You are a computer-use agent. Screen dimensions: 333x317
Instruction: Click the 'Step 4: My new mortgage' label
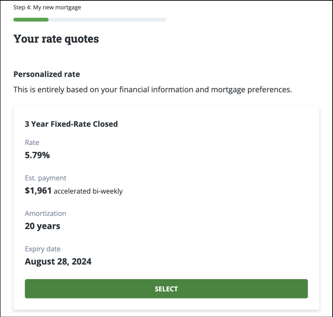point(47,7)
